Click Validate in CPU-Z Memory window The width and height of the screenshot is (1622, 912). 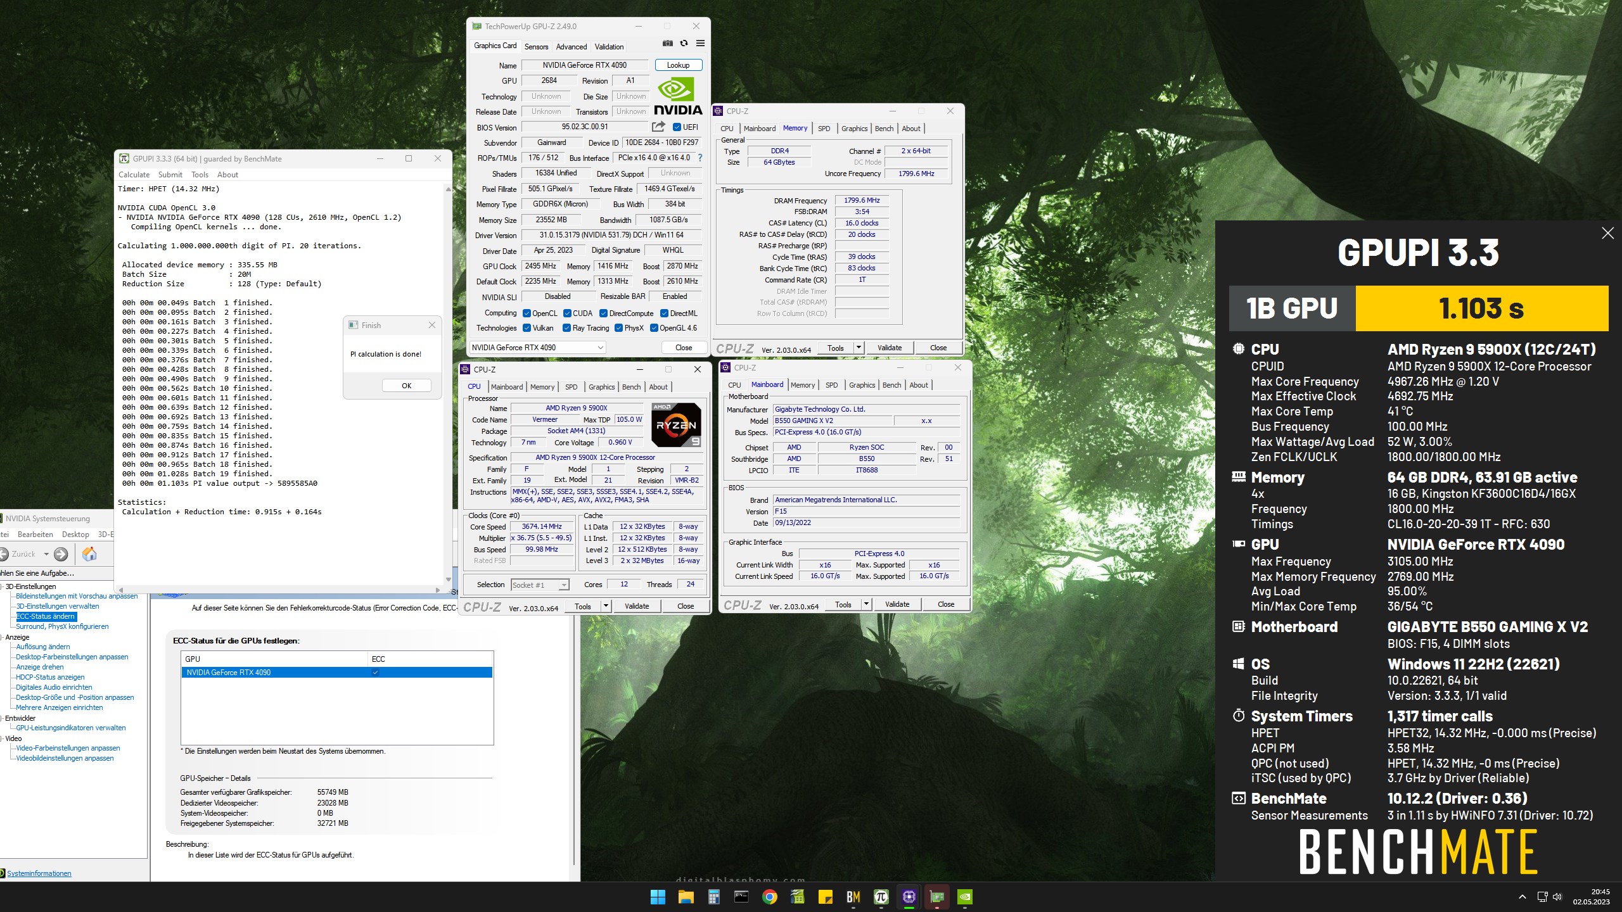(890, 348)
